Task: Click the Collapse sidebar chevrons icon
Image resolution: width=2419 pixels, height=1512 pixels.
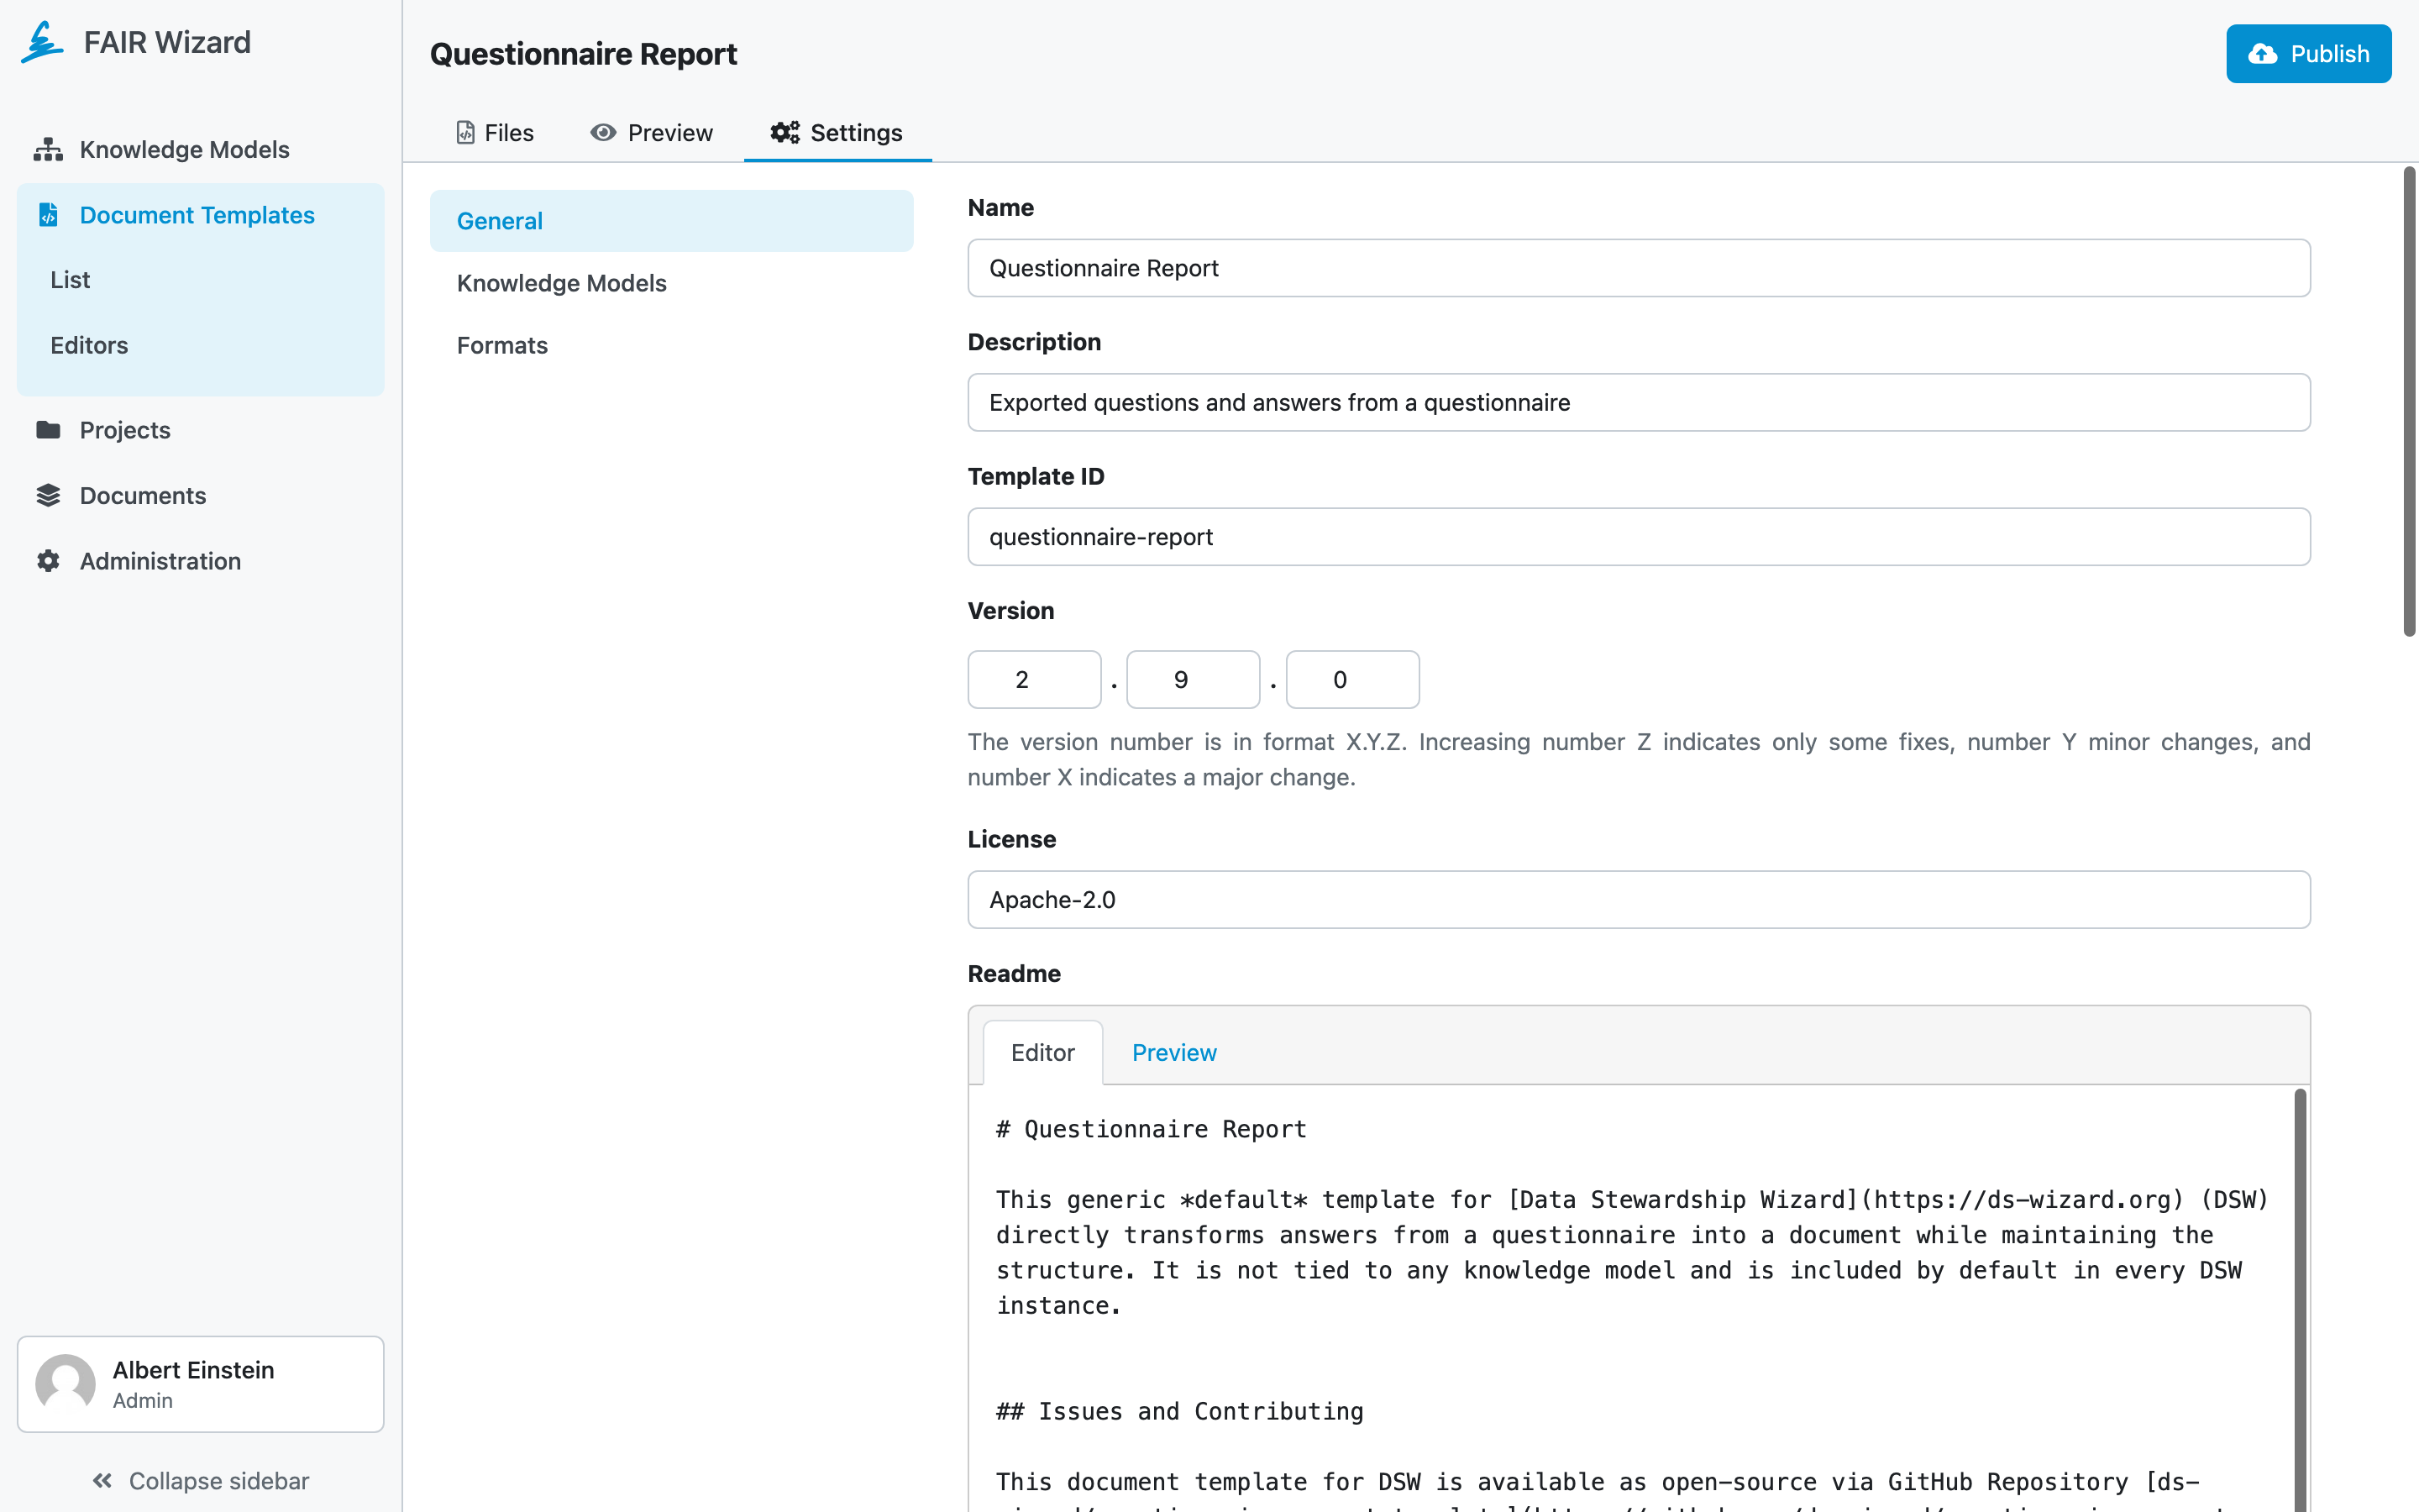Action: (x=102, y=1480)
